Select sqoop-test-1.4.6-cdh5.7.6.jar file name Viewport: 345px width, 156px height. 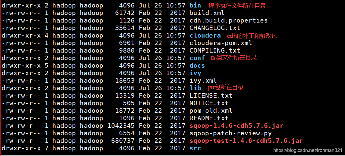[246, 141]
